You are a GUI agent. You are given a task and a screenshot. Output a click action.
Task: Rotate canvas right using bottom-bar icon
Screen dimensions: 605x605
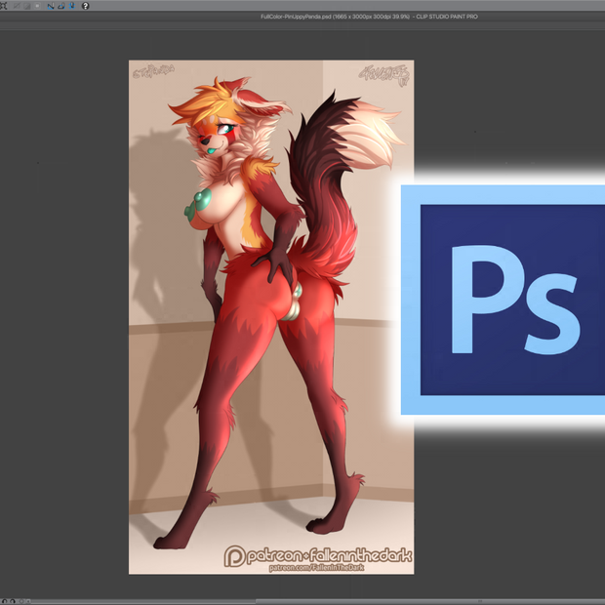tap(13, 601)
